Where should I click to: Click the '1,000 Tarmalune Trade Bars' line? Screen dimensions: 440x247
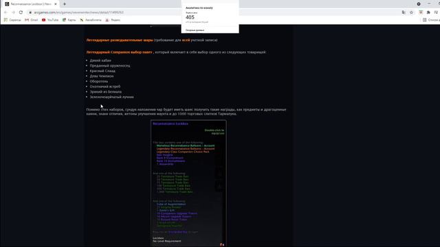point(175,192)
